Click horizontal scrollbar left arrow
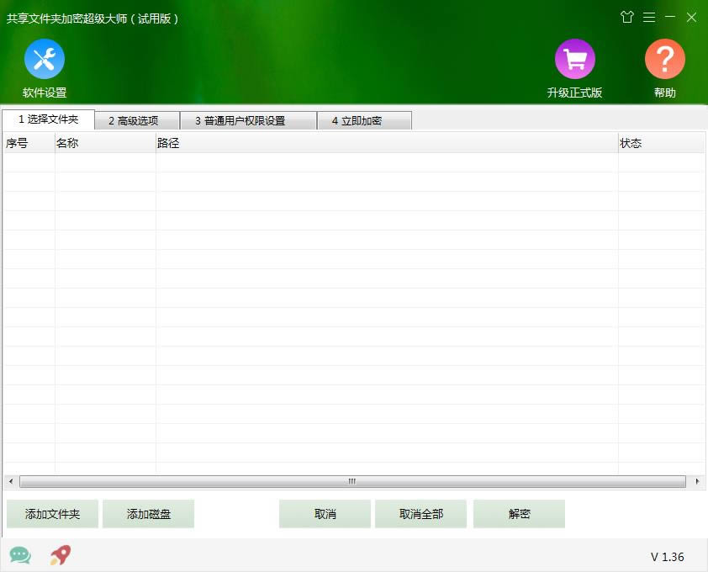 pyautogui.click(x=11, y=482)
